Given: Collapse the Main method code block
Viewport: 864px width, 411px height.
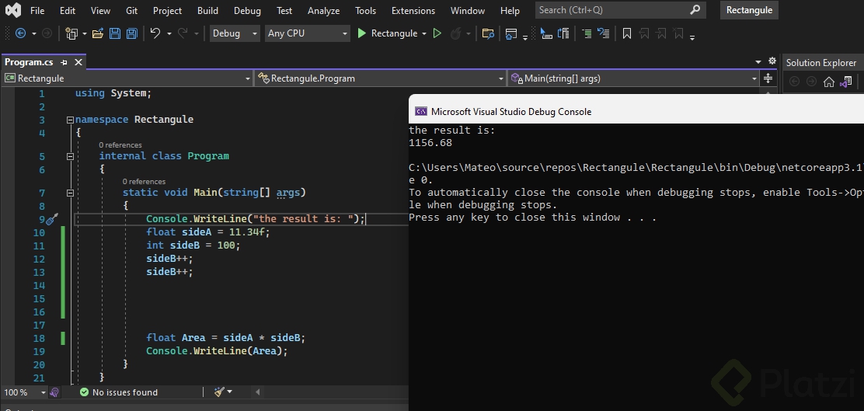Looking at the screenshot, I should point(70,193).
